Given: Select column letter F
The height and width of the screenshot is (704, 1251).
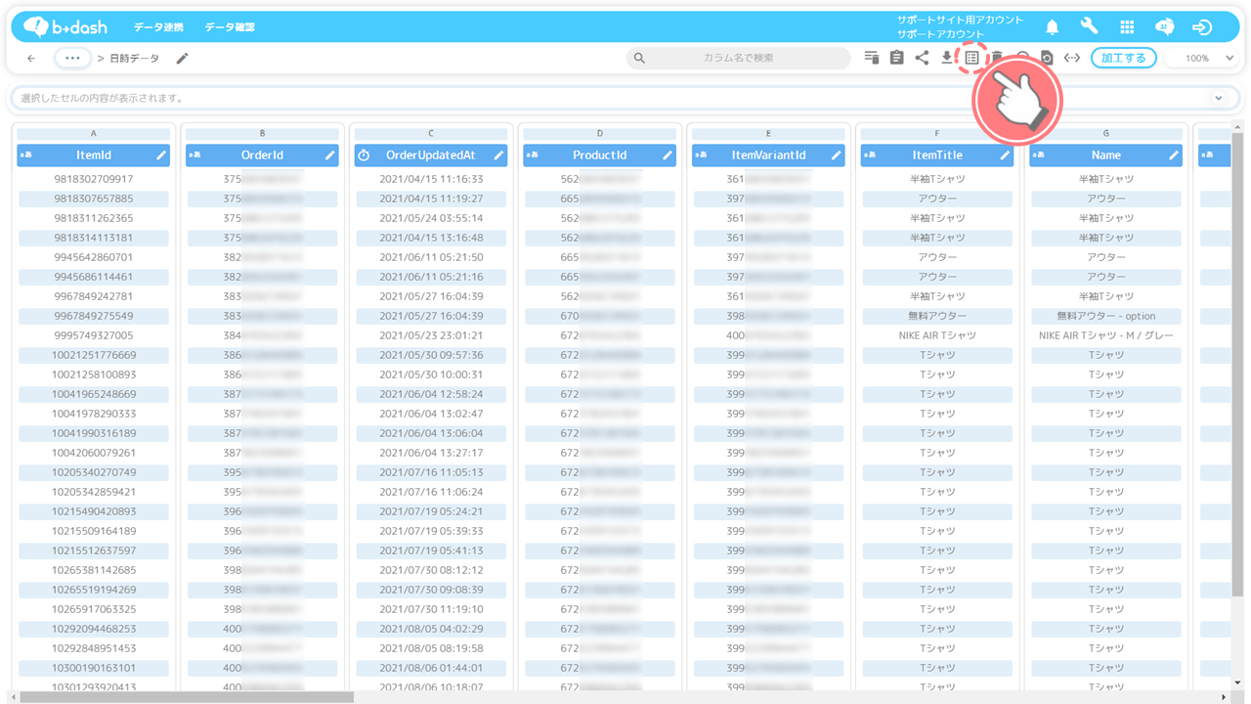Looking at the screenshot, I should click(936, 134).
